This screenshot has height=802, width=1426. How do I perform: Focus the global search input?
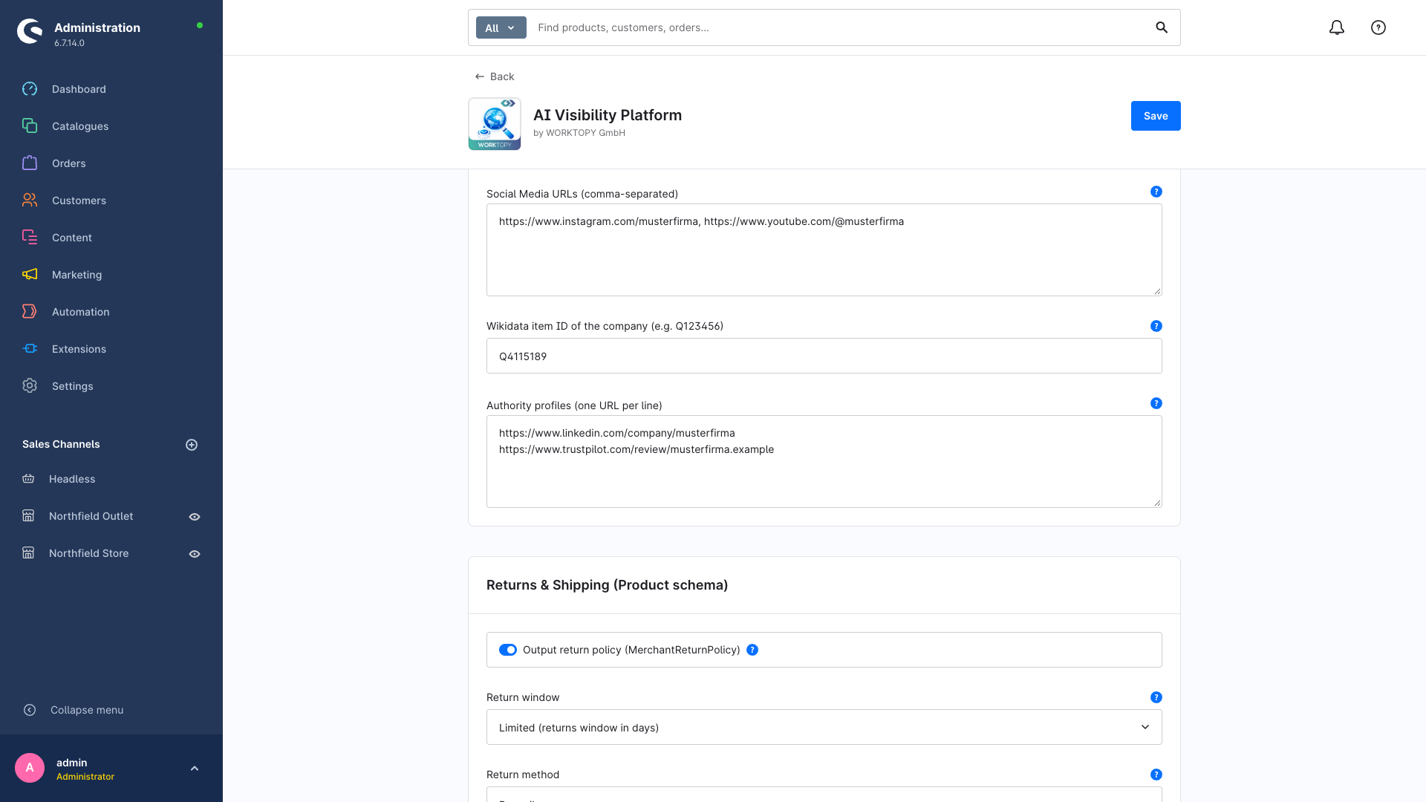click(839, 27)
